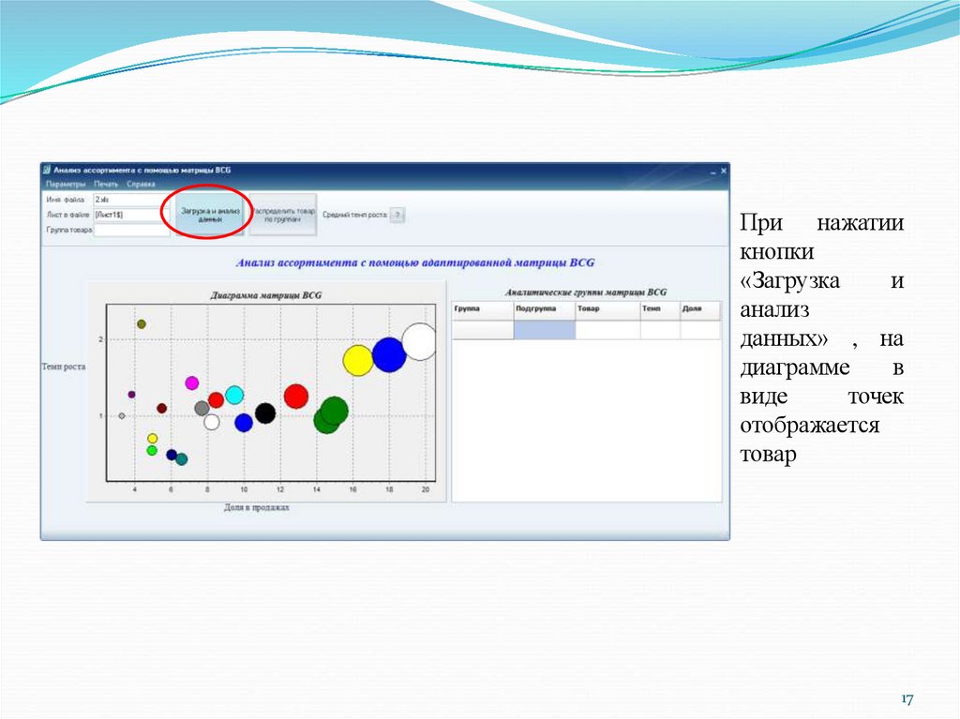Focus the Имя файла input field
Viewport: 960px width, 719px height.
(x=131, y=200)
